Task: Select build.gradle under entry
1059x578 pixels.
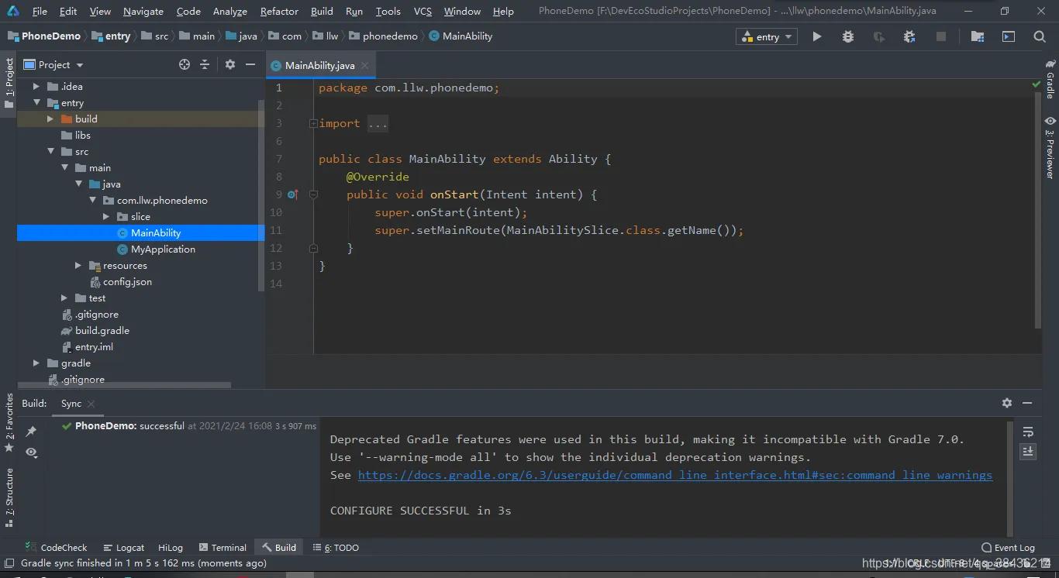Action: [102, 330]
